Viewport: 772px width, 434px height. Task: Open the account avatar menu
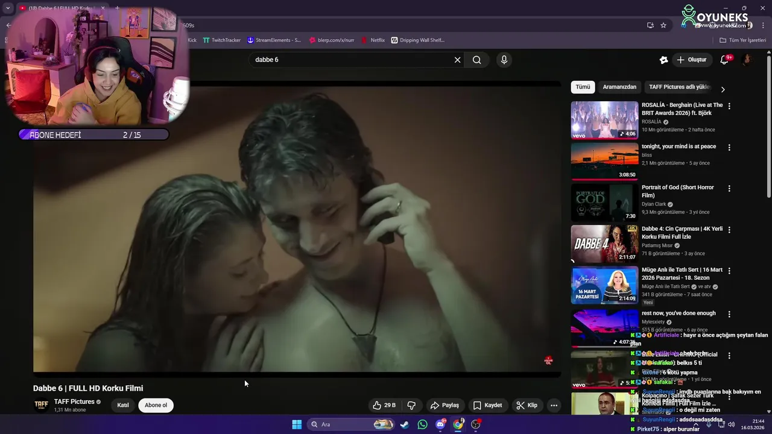click(x=747, y=60)
